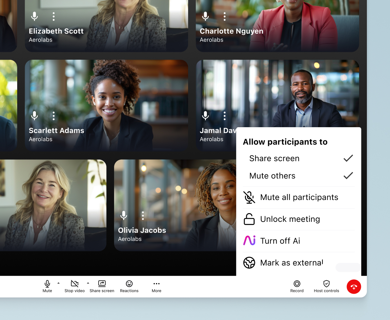
Task: Click the Stop video camera icon
Action: click(x=74, y=284)
